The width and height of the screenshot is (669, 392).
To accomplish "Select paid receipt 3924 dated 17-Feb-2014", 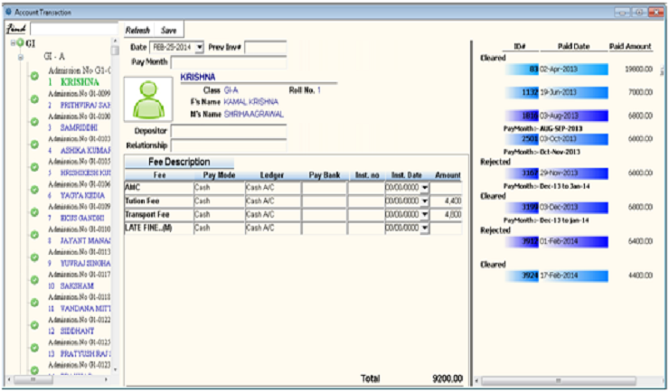I will (x=558, y=275).
